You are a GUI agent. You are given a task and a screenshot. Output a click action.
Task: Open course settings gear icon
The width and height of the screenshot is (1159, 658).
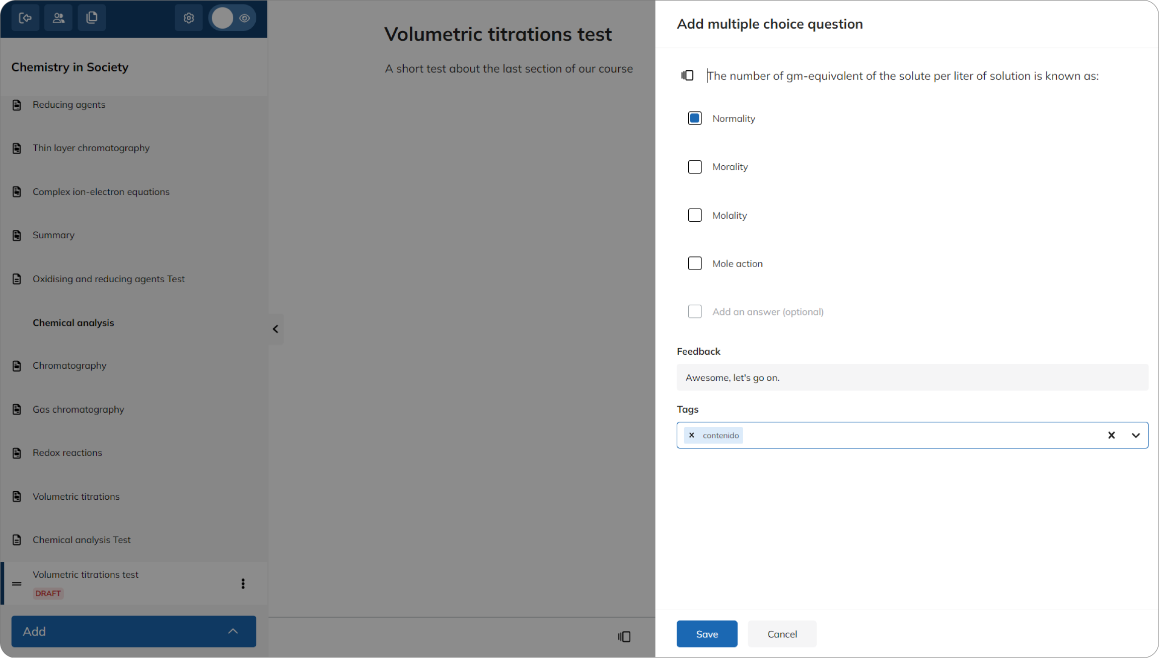pos(188,18)
